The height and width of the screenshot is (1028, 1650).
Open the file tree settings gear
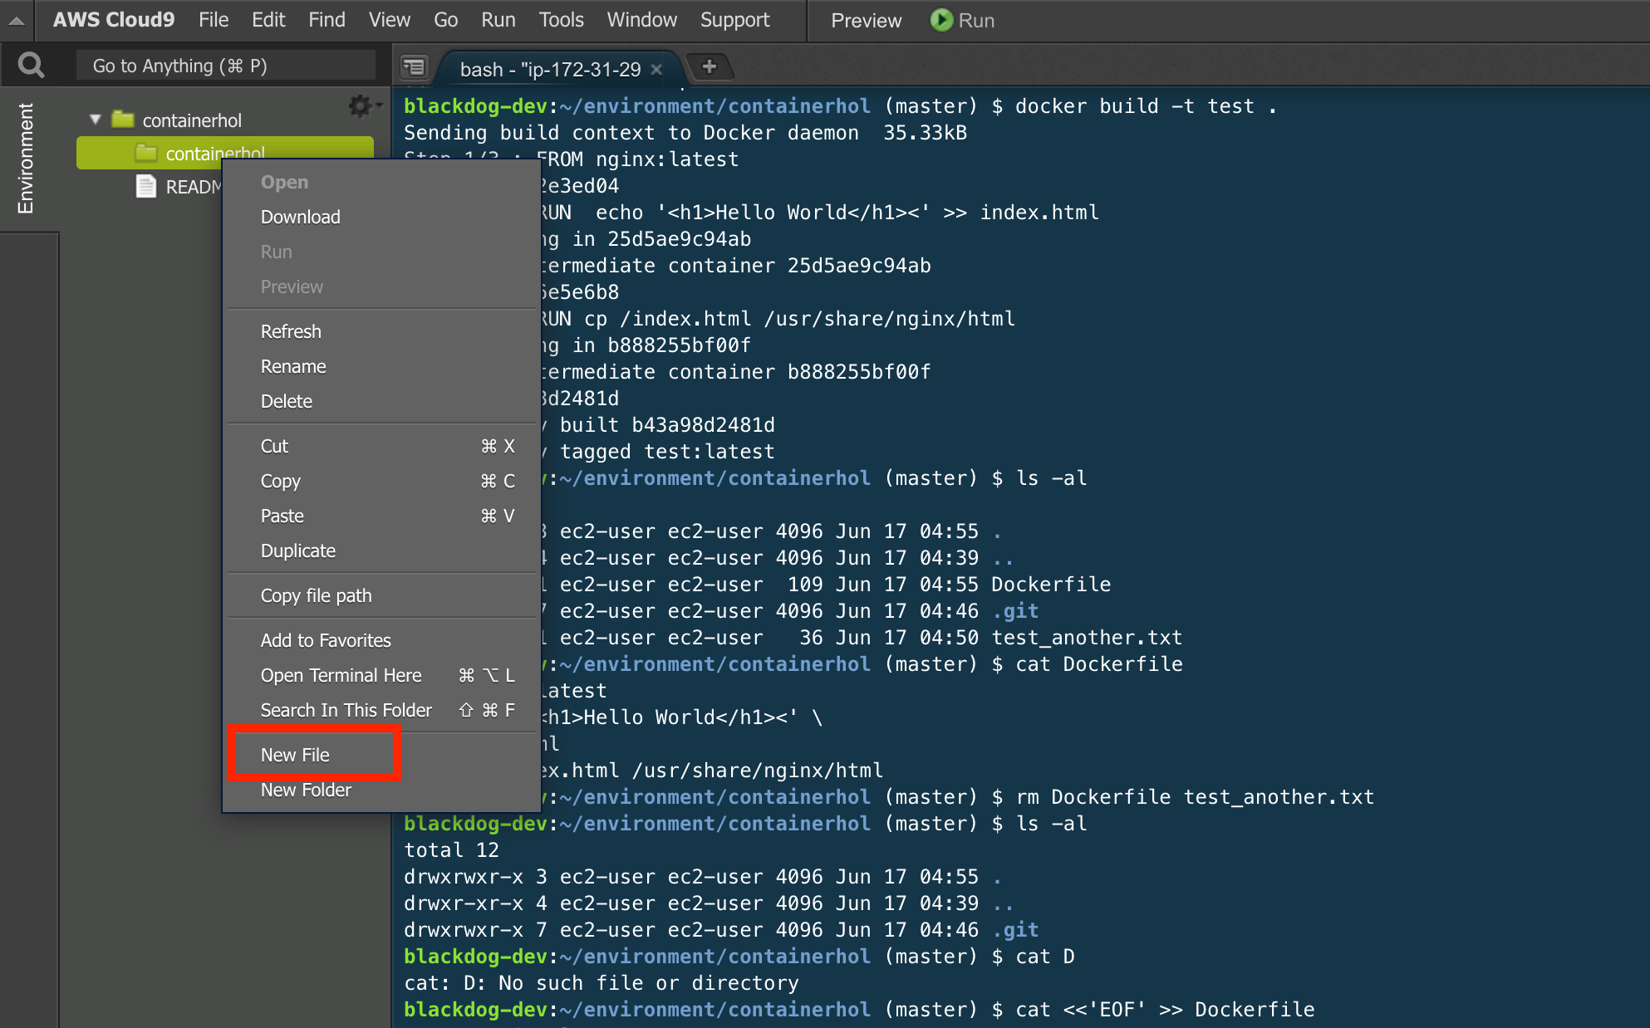[360, 105]
